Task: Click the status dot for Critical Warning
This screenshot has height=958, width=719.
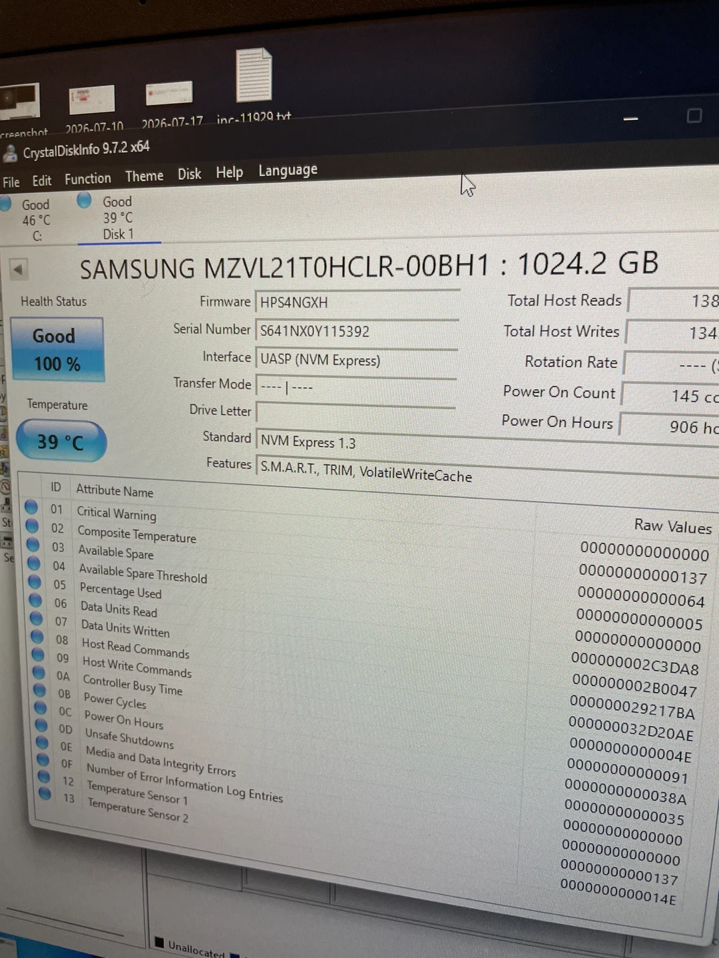Action: coord(31,507)
